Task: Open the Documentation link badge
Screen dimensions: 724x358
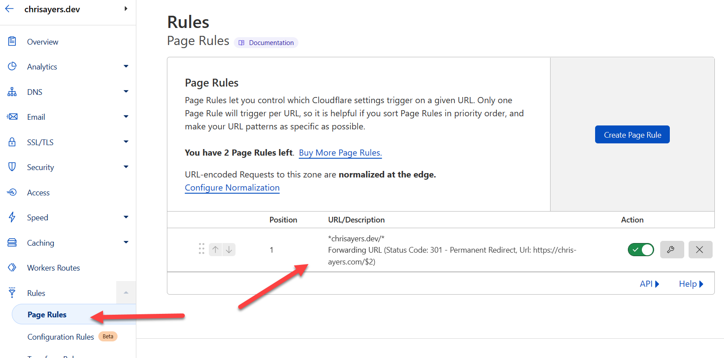Action: [266, 43]
